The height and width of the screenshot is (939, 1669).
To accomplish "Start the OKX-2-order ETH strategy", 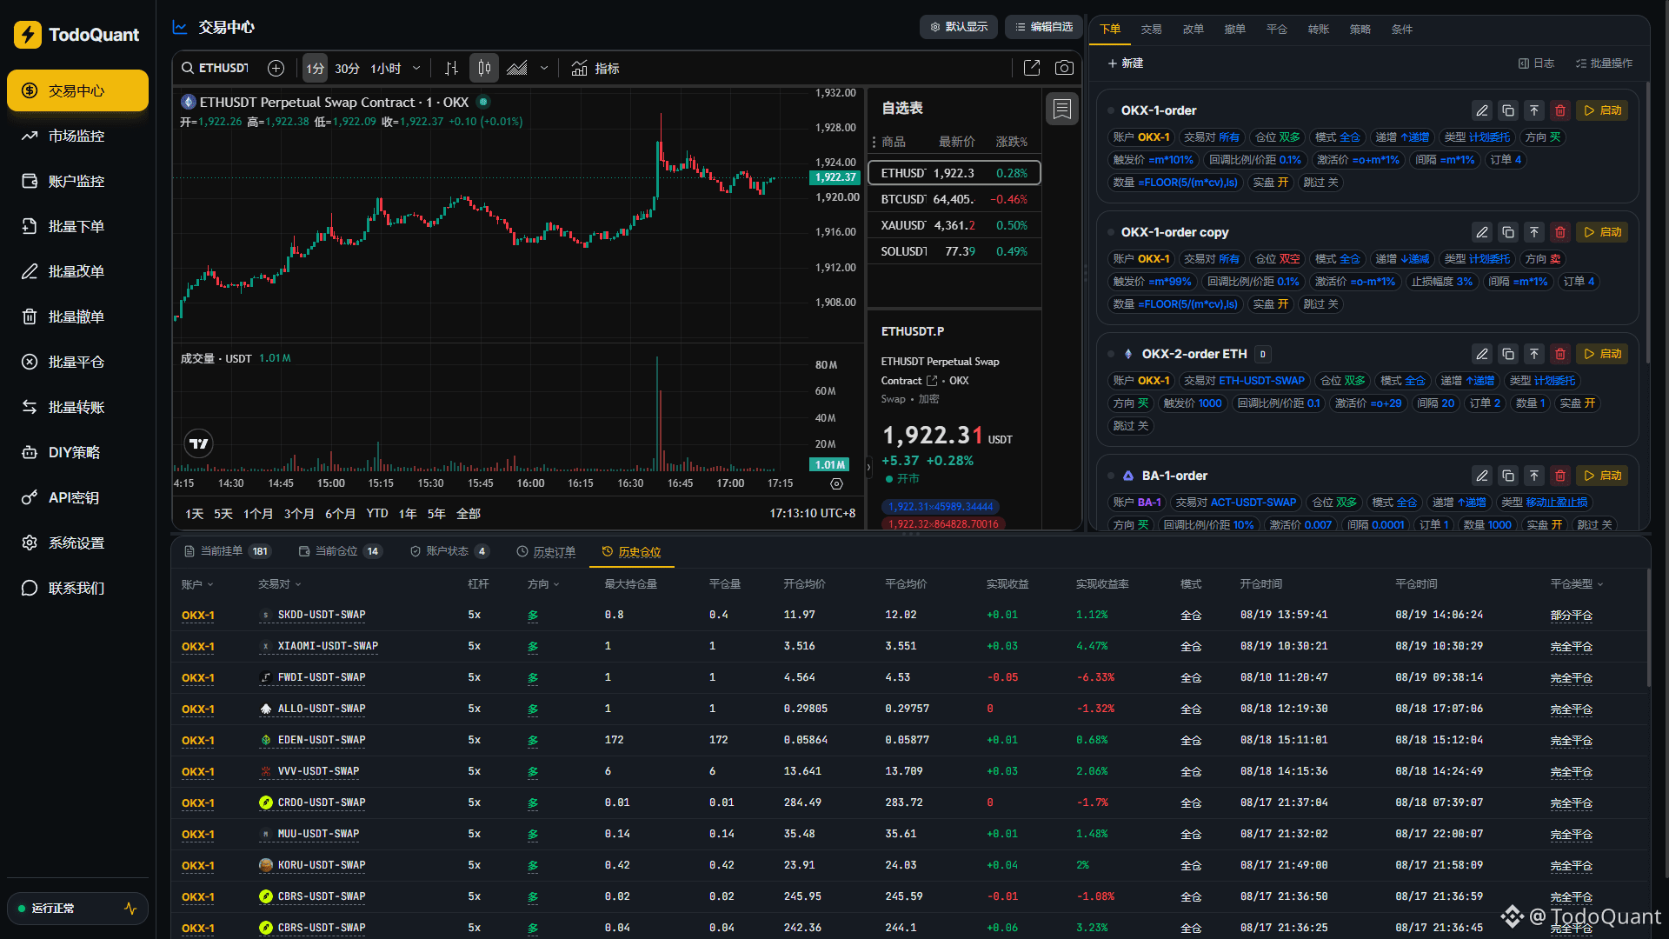I will point(1602,354).
